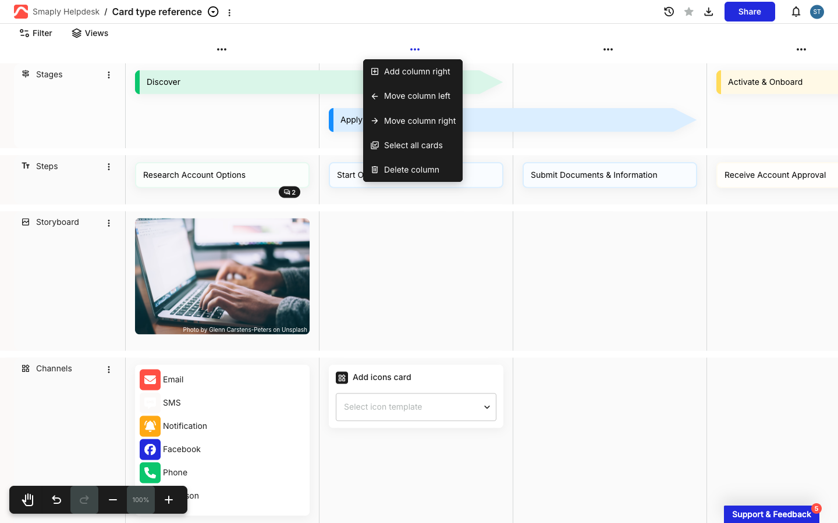Click the Smaply logo

21,12
